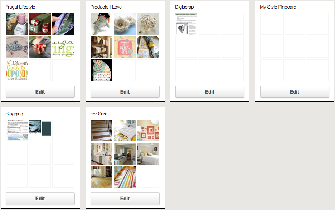
Task: Open the For Sara board title
Action: pos(99,114)
